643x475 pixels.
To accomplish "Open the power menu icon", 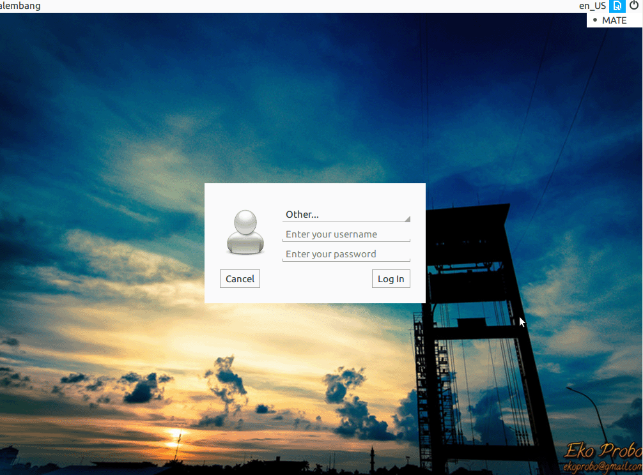I will [634, 6].
